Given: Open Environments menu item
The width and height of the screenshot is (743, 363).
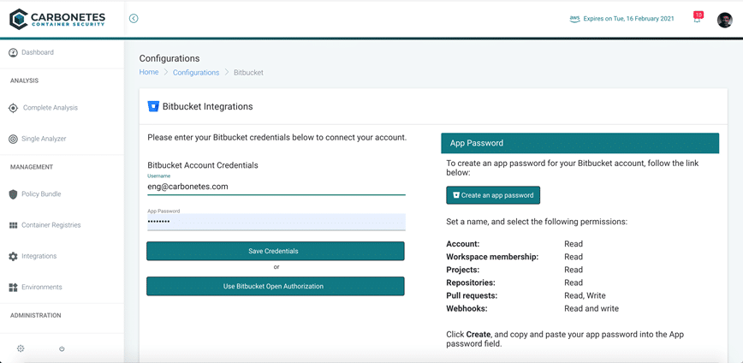Looking at the screenshot, I should 42,287.
